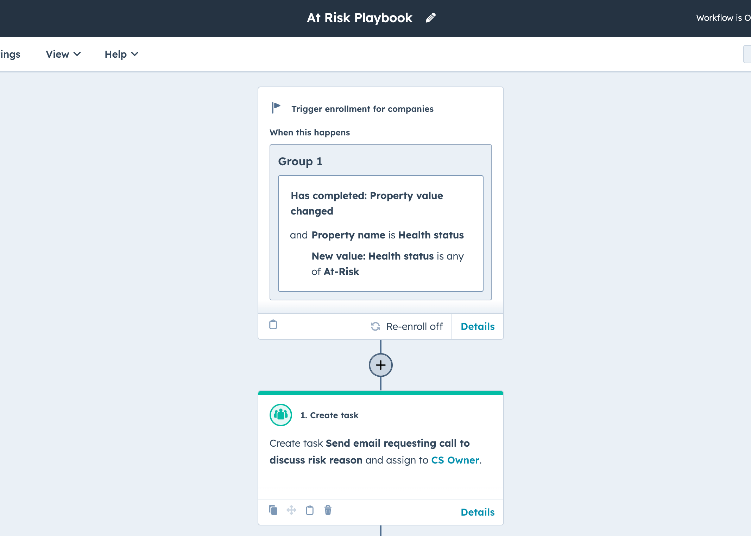Open Details of the trigger card

pyautogui.click(x=478, y=326)
